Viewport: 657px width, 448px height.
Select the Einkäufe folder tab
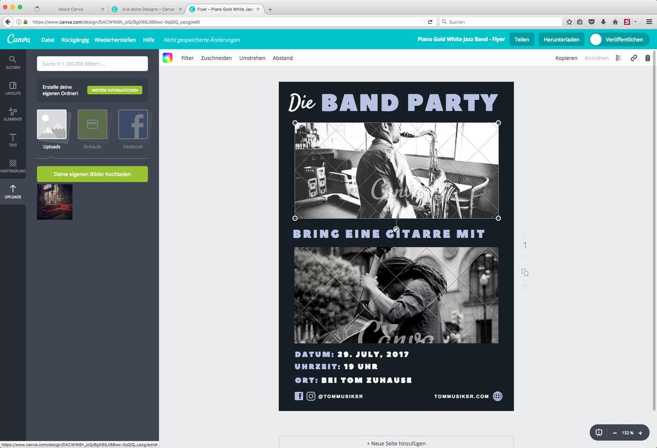tap(93, 129)
